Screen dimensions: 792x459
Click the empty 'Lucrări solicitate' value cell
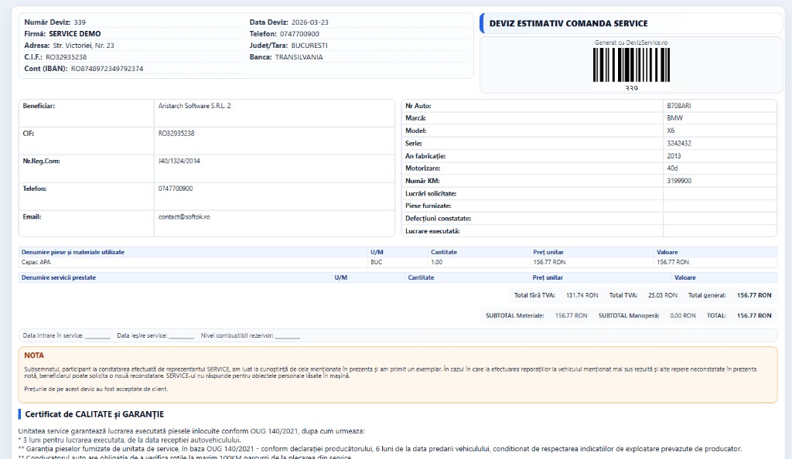[720, 193]
